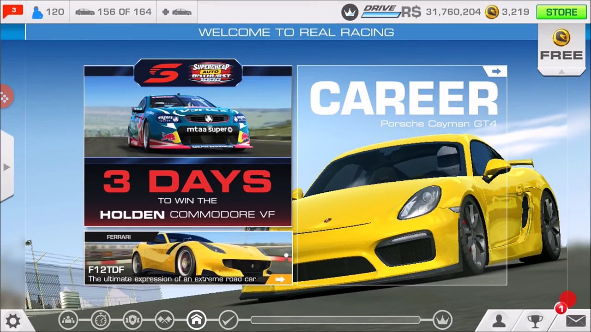
Task: Open the blue friends icon
Action: click(37, 12)
